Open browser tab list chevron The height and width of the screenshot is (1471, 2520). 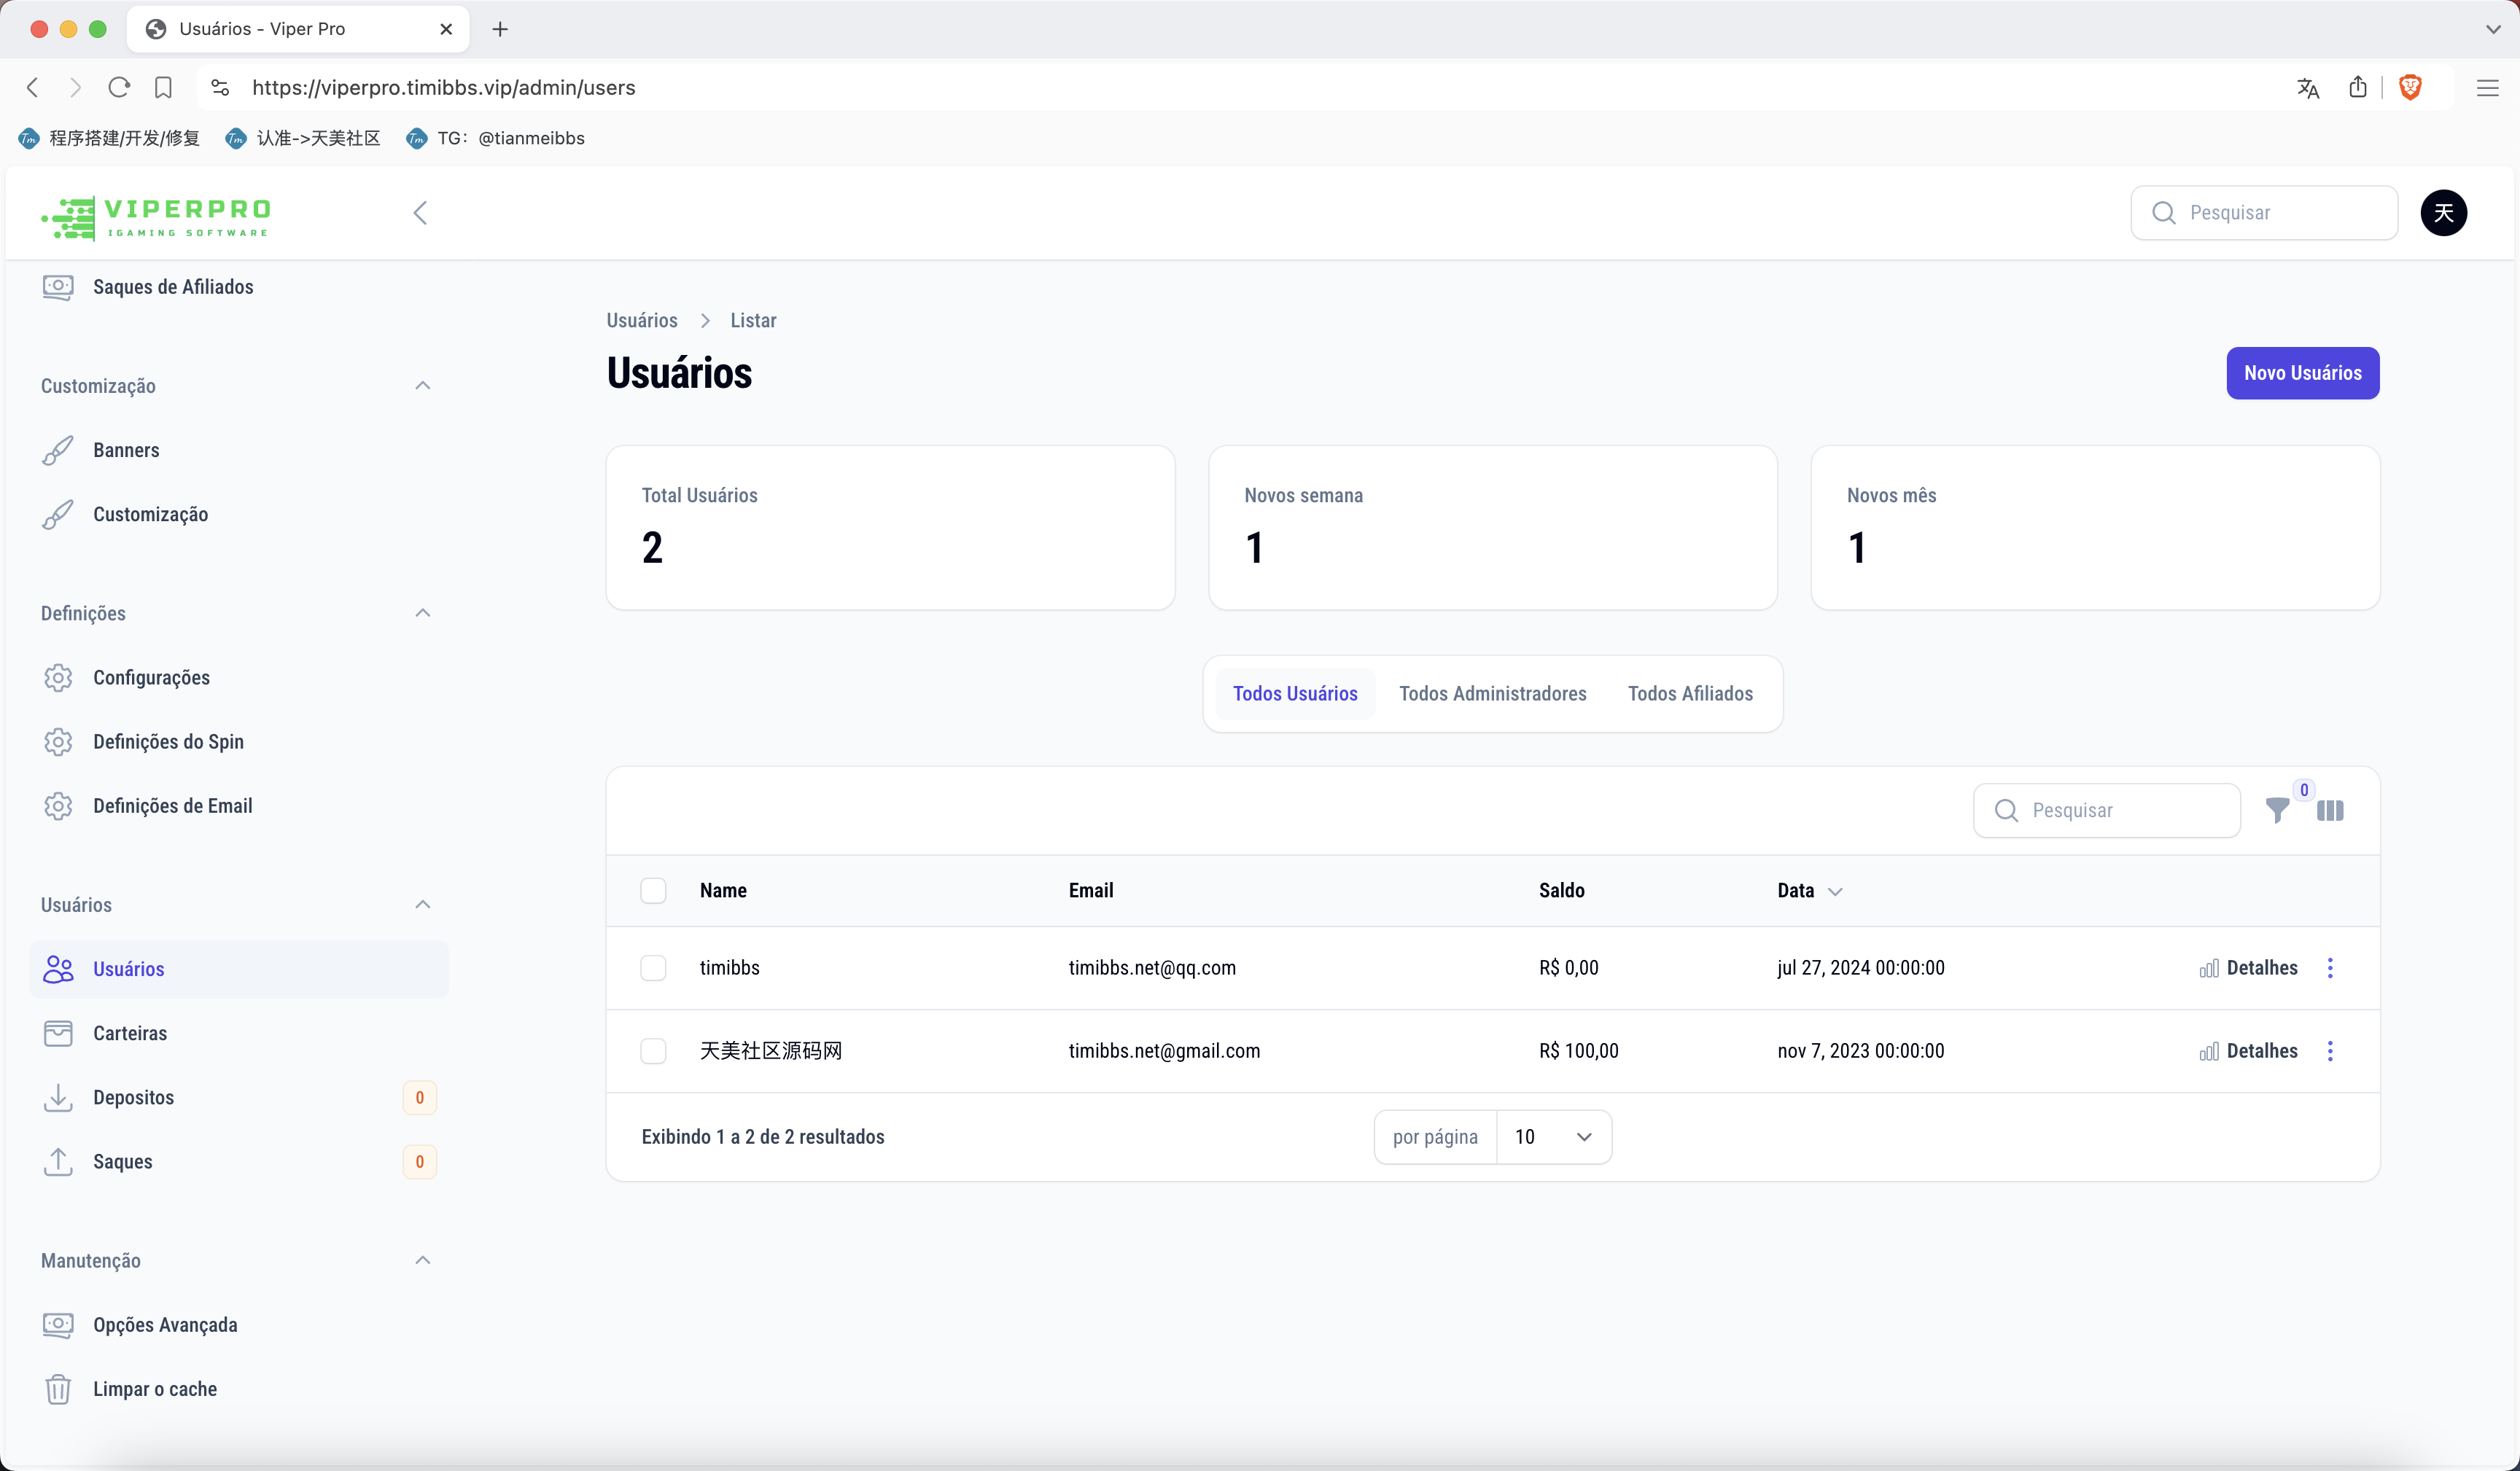click(2493, 29)
